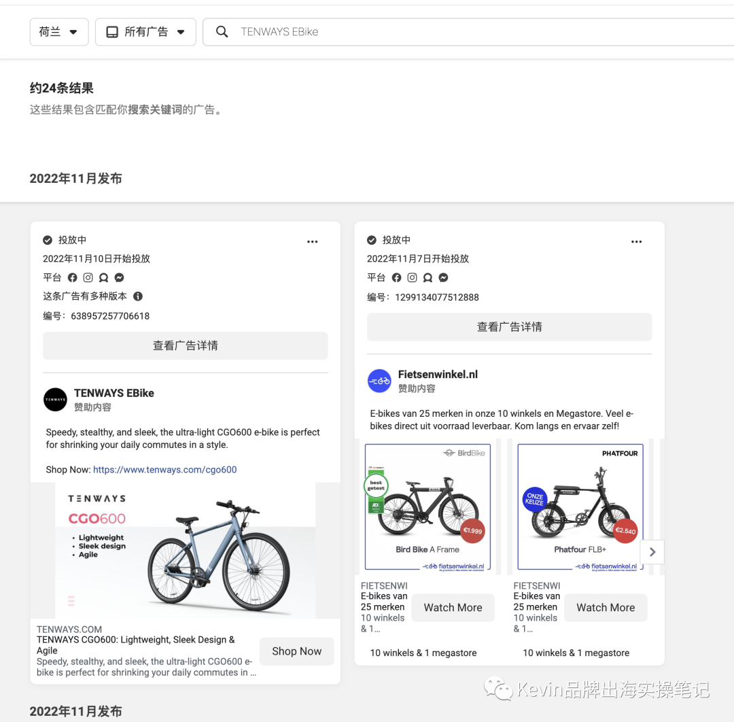Image resolution: width=734 pixels, height=722 pixels.
Task: Click the caret arrow next to 荷兰
Action: point(73,33)
